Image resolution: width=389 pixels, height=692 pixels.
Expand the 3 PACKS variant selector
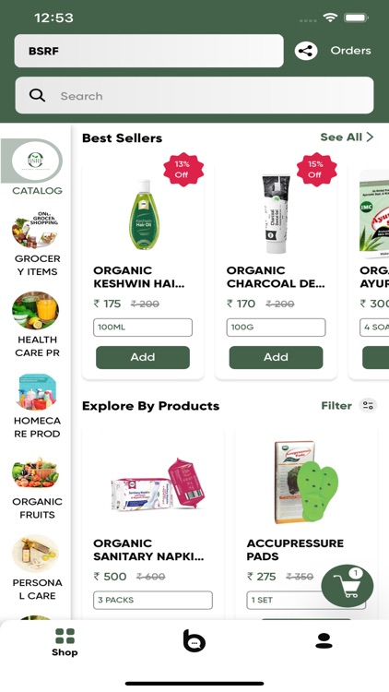(153, 601)
